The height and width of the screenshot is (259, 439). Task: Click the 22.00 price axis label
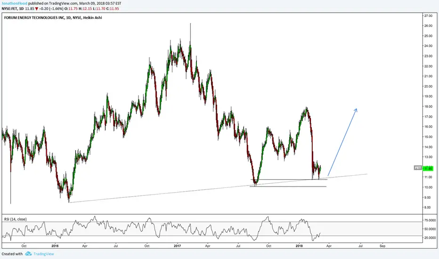[x=428, y=66]
